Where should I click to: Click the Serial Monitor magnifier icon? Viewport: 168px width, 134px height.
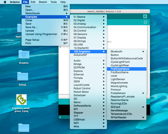click(145, 16)
